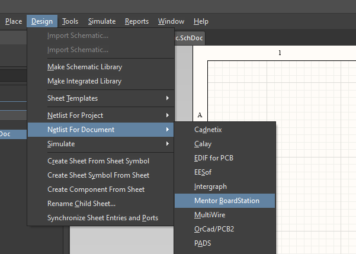
Task: Select Mentor BoardStation netlist format
Action: point(224,201)
